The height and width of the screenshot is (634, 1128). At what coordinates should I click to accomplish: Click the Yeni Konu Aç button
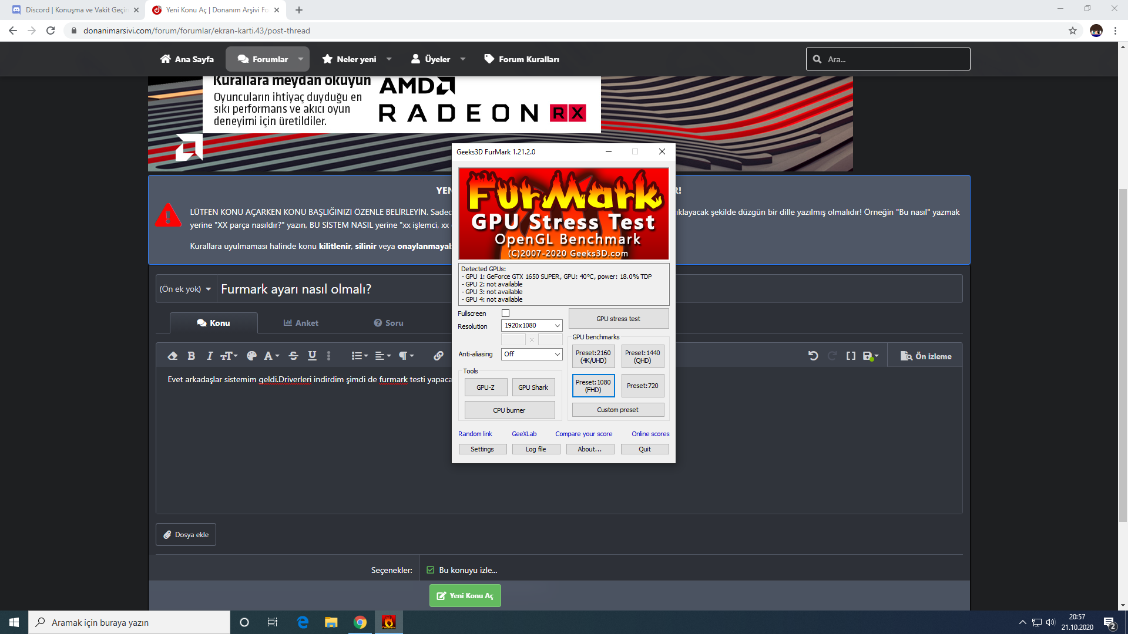point(465,595)
